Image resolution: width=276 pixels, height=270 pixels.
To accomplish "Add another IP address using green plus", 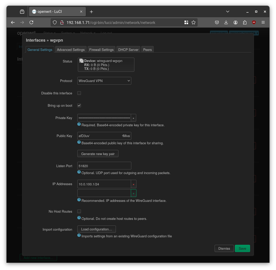I will (x=133, y=193).
